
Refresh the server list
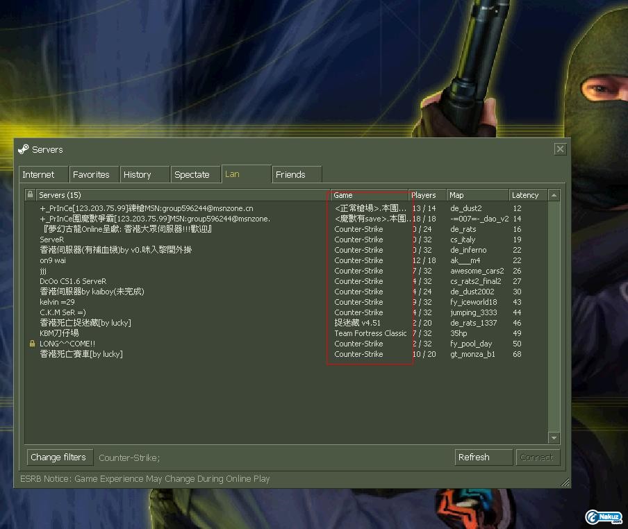click(x=484, y=457)
